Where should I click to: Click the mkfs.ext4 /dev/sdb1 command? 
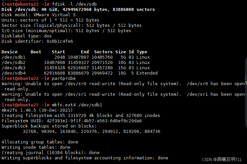pyautogui.click(x=77, y=105)
